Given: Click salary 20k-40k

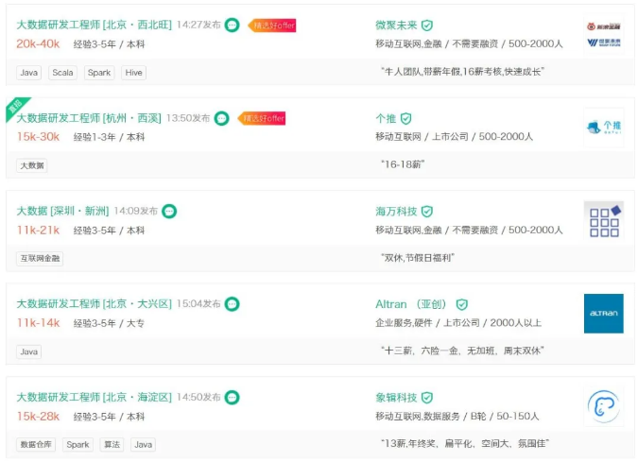Looking at the screenshot, I should (x=38, y=43).
